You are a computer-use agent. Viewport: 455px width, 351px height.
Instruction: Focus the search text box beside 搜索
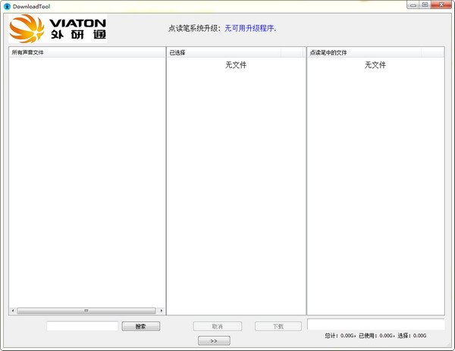click(x=83, y=326)
